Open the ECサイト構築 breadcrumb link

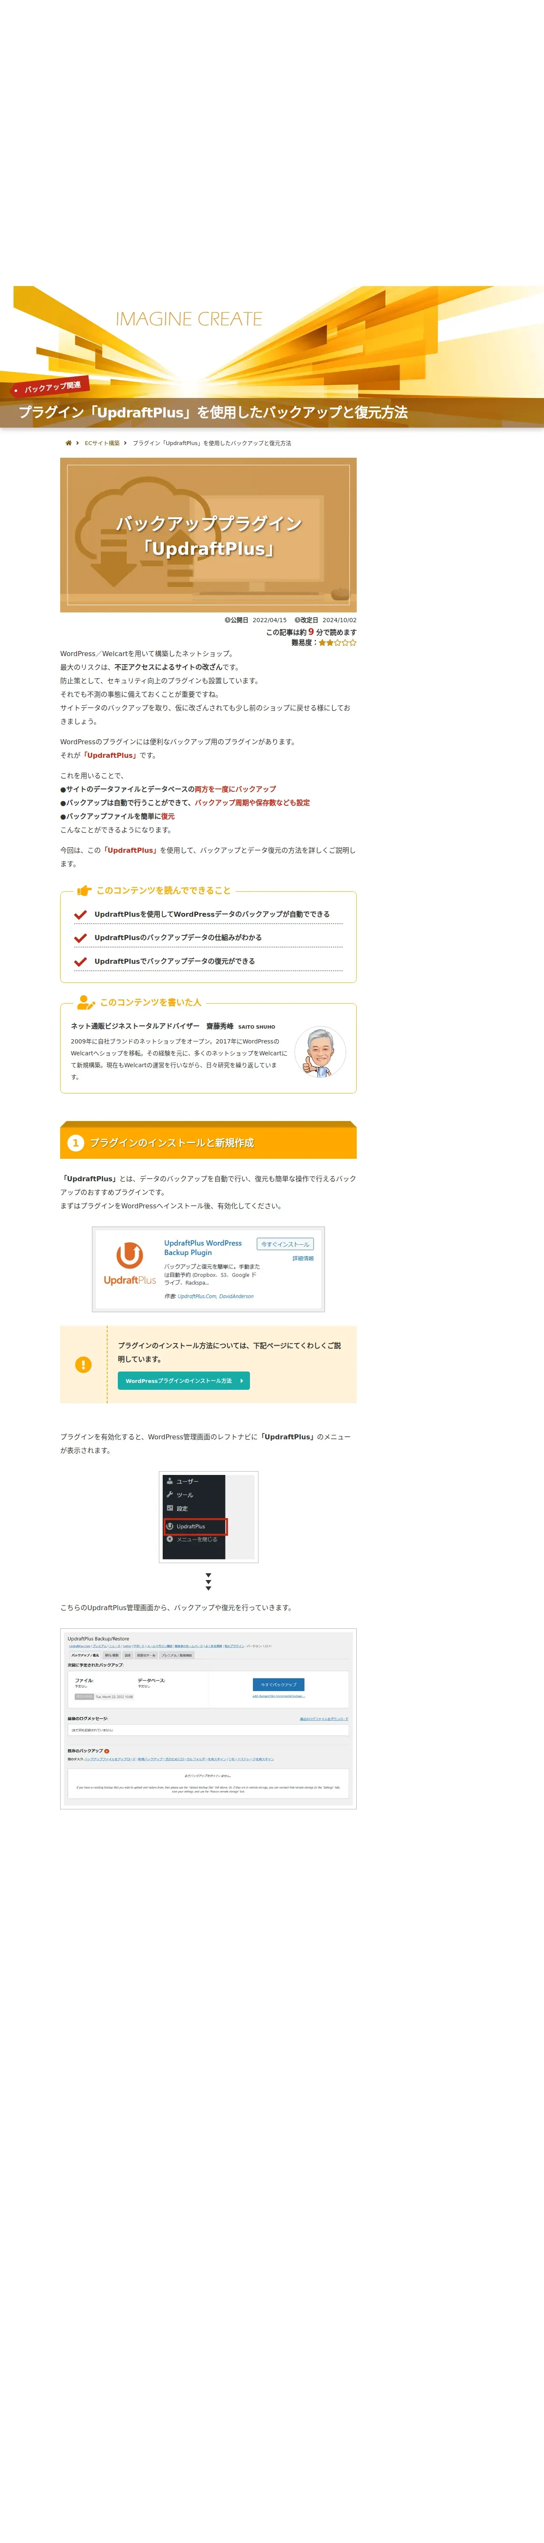point(102,443)
